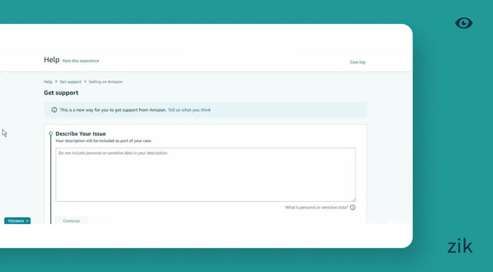Go to Help in the breadcrumb

pos(48,82)
